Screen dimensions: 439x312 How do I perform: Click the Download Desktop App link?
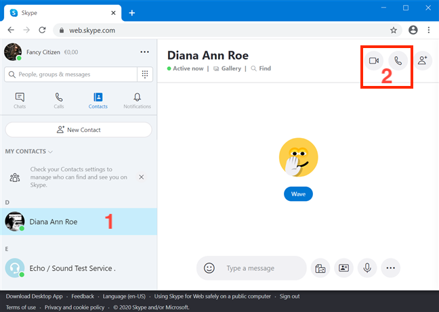click(34, 296)
